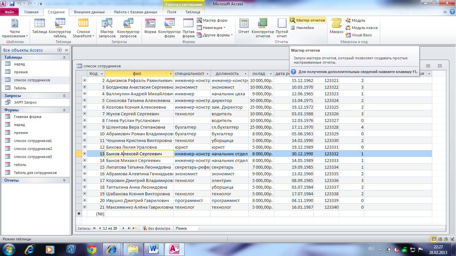Switch to the Внешние данные tab
The width and height of the screenshot is (456, 256).
click(x=89, y=12)
